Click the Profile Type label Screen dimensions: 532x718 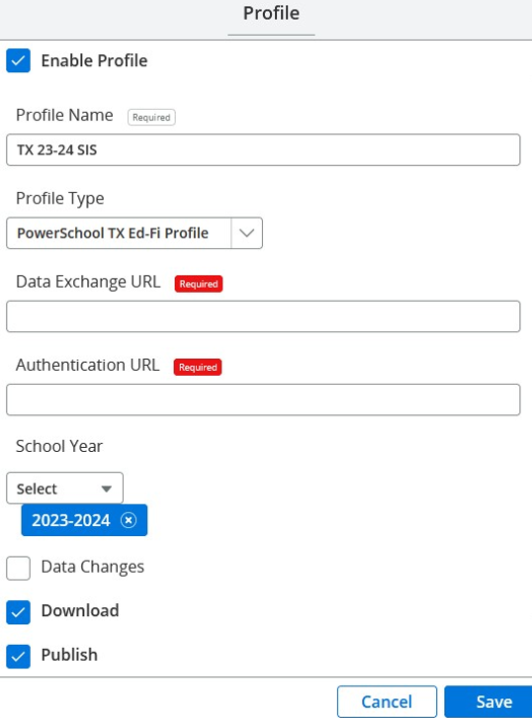(x=60, y=198)
